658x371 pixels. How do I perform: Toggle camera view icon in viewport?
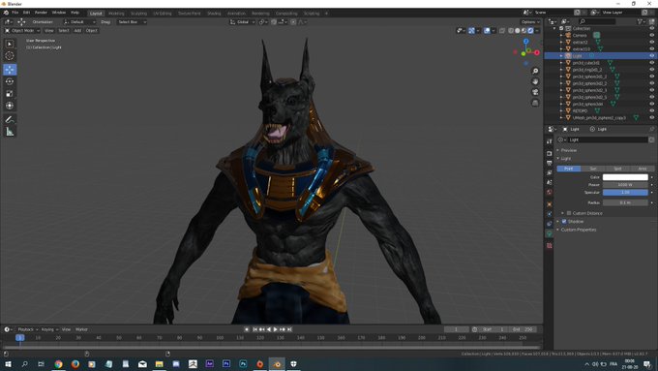click(535, 92)
